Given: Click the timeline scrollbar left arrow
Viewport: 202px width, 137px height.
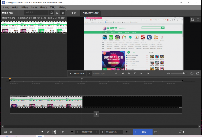Looking at the screenshot, I should coord(2,127).
